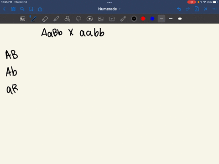Select the zoom window tool

click(23, 19)
